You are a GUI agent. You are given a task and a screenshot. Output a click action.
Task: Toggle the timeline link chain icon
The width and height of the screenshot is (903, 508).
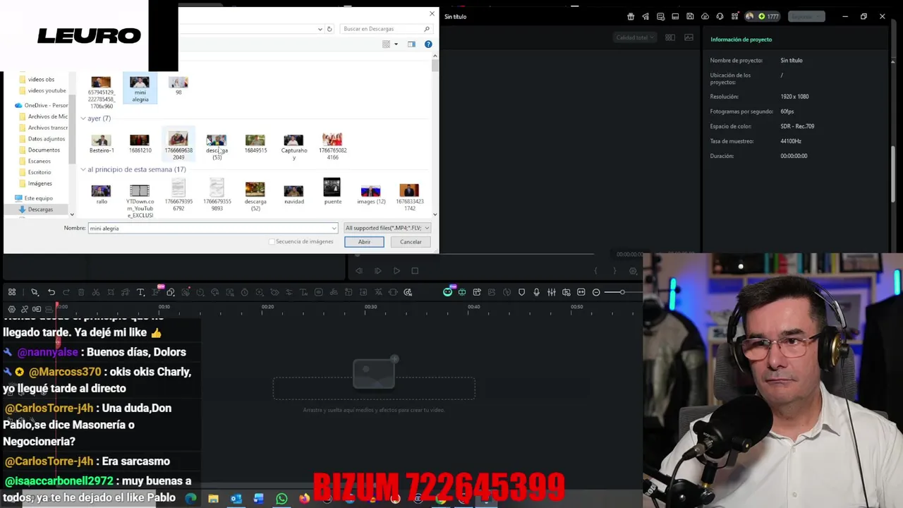25,309
